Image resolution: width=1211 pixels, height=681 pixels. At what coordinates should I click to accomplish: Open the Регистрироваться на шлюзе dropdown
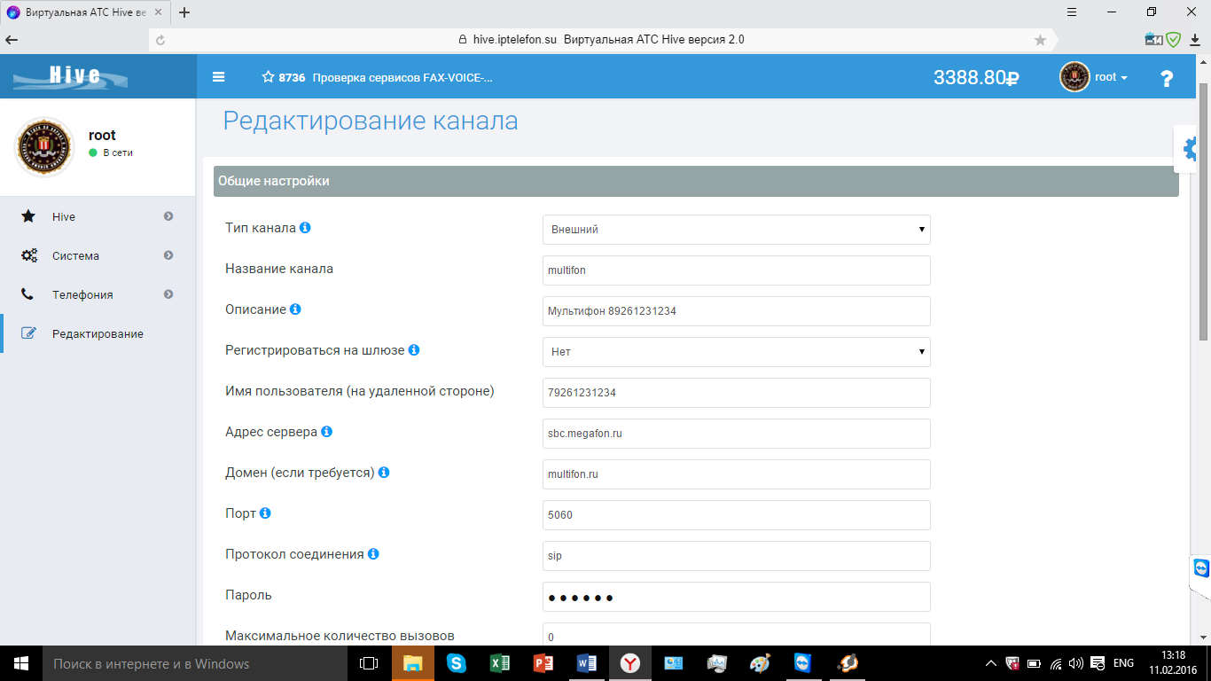click(x=736, y=352)
